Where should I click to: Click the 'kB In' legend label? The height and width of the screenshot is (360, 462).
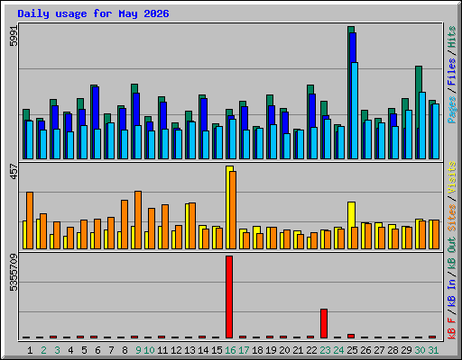coord(452,292)
